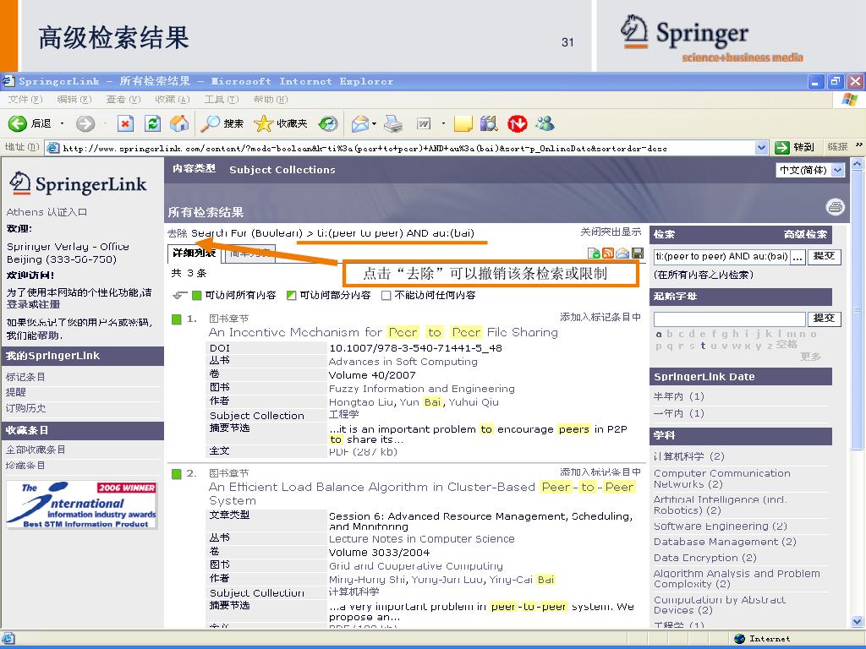Click the vertical scrollbar up arrow
Viewport: 866px width, 649px height.
coord(858,164)
